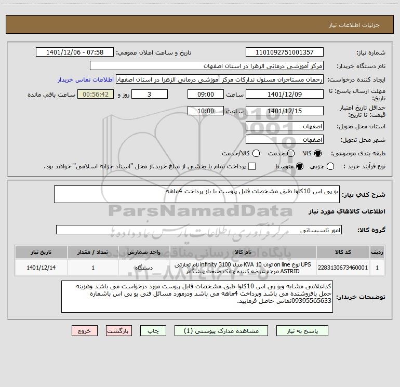The width and height of the screenshot is (400, 387).
Task: Click the validity time field 10:00
Action: [x=206, y=111]
